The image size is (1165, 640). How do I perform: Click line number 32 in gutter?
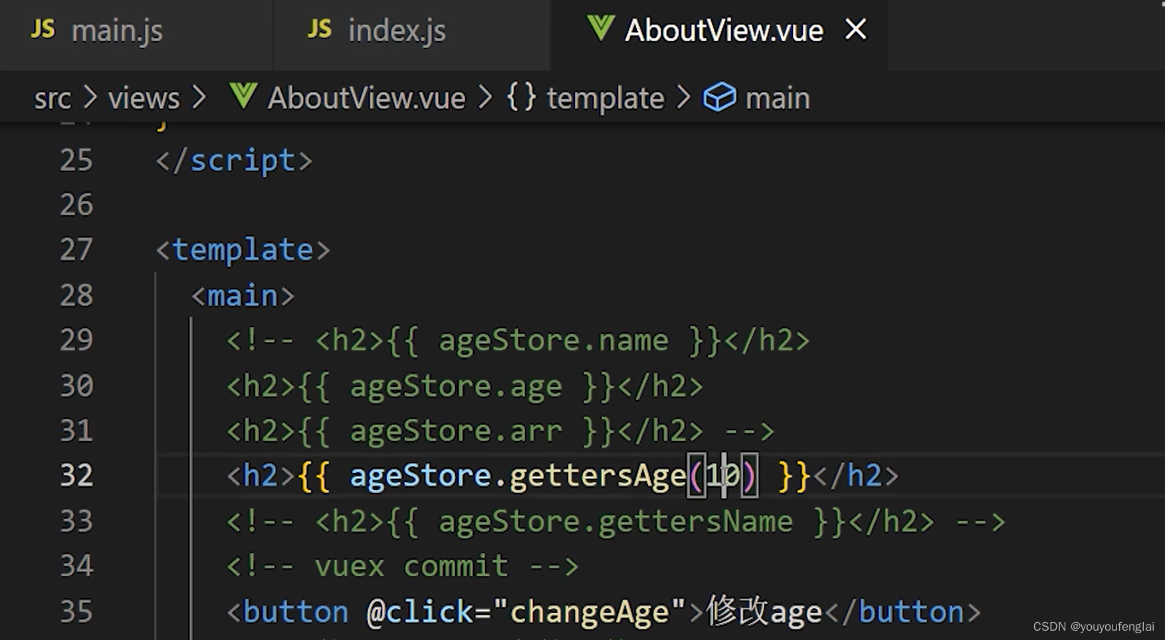click(76, 476)
